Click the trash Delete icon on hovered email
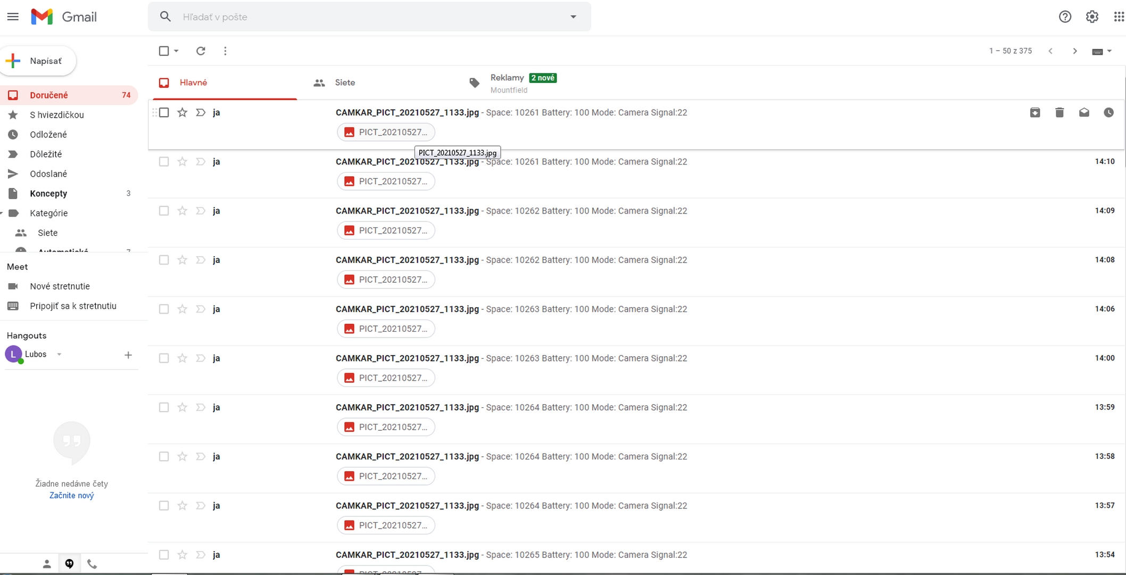 click(x=1059, y=112)
